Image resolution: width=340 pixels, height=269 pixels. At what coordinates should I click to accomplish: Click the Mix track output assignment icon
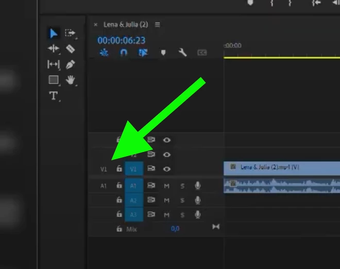pos(216,227)
